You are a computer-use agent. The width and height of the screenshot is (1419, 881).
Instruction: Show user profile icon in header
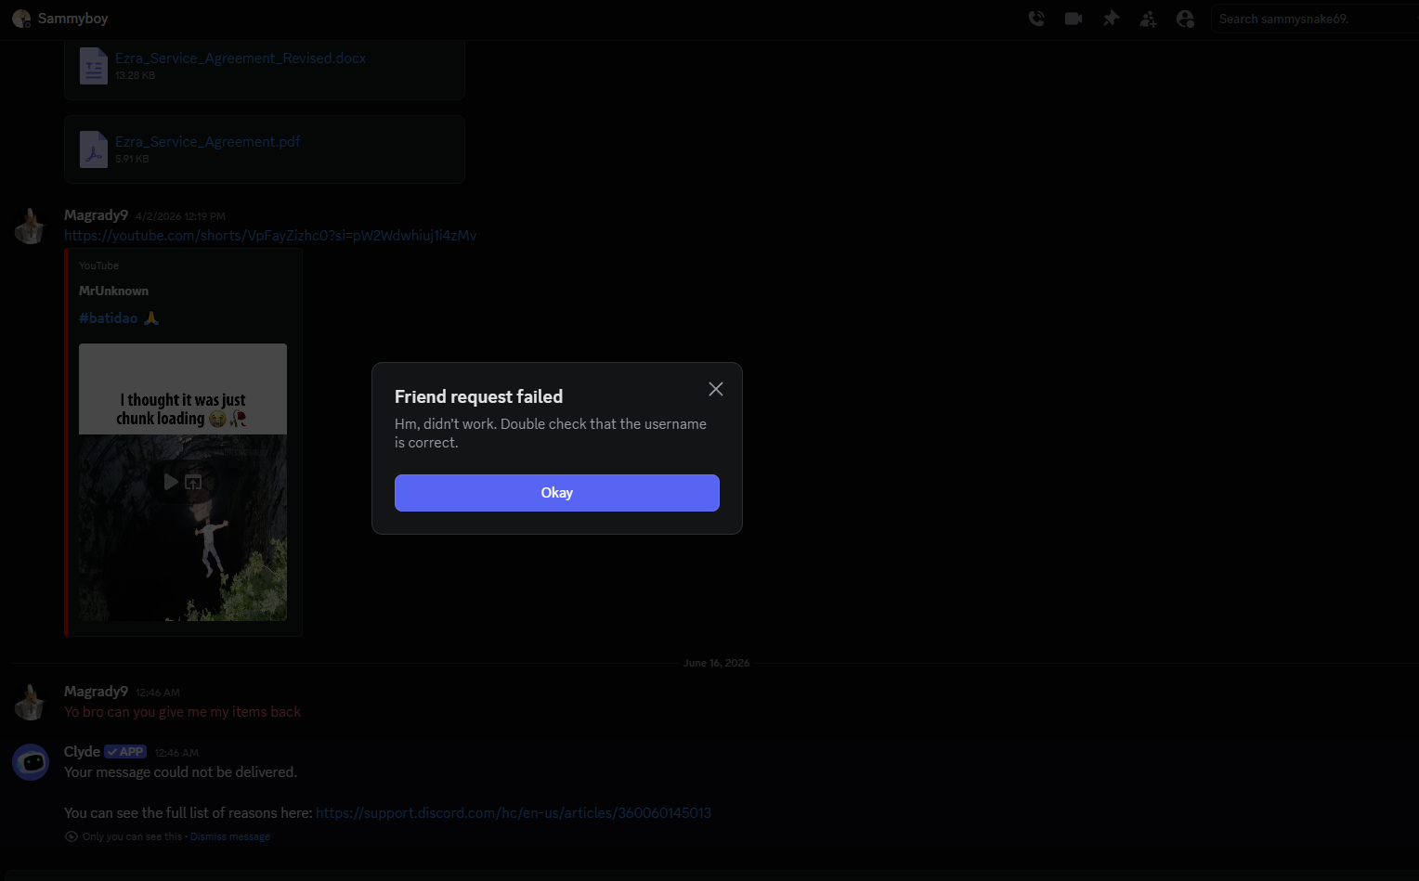(x=1185, y=19)
